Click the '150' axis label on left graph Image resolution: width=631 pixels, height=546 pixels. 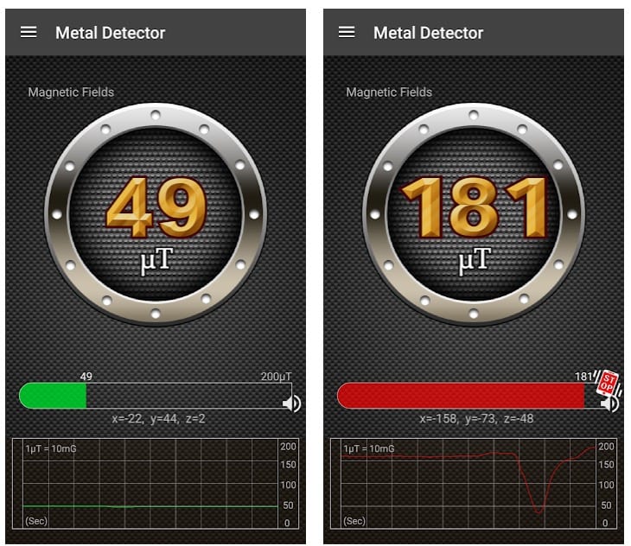(288, 465)
